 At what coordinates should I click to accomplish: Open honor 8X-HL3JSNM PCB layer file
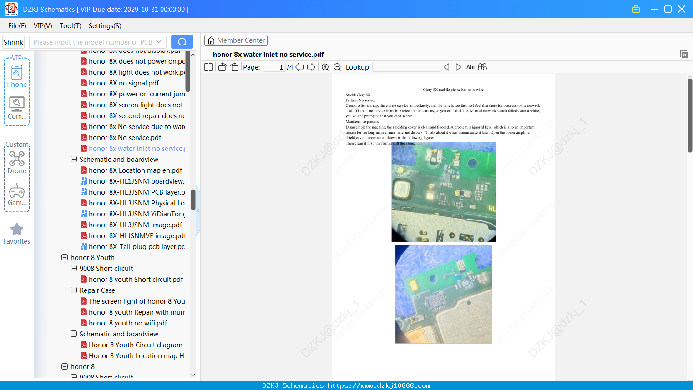(x=133, y=192)
